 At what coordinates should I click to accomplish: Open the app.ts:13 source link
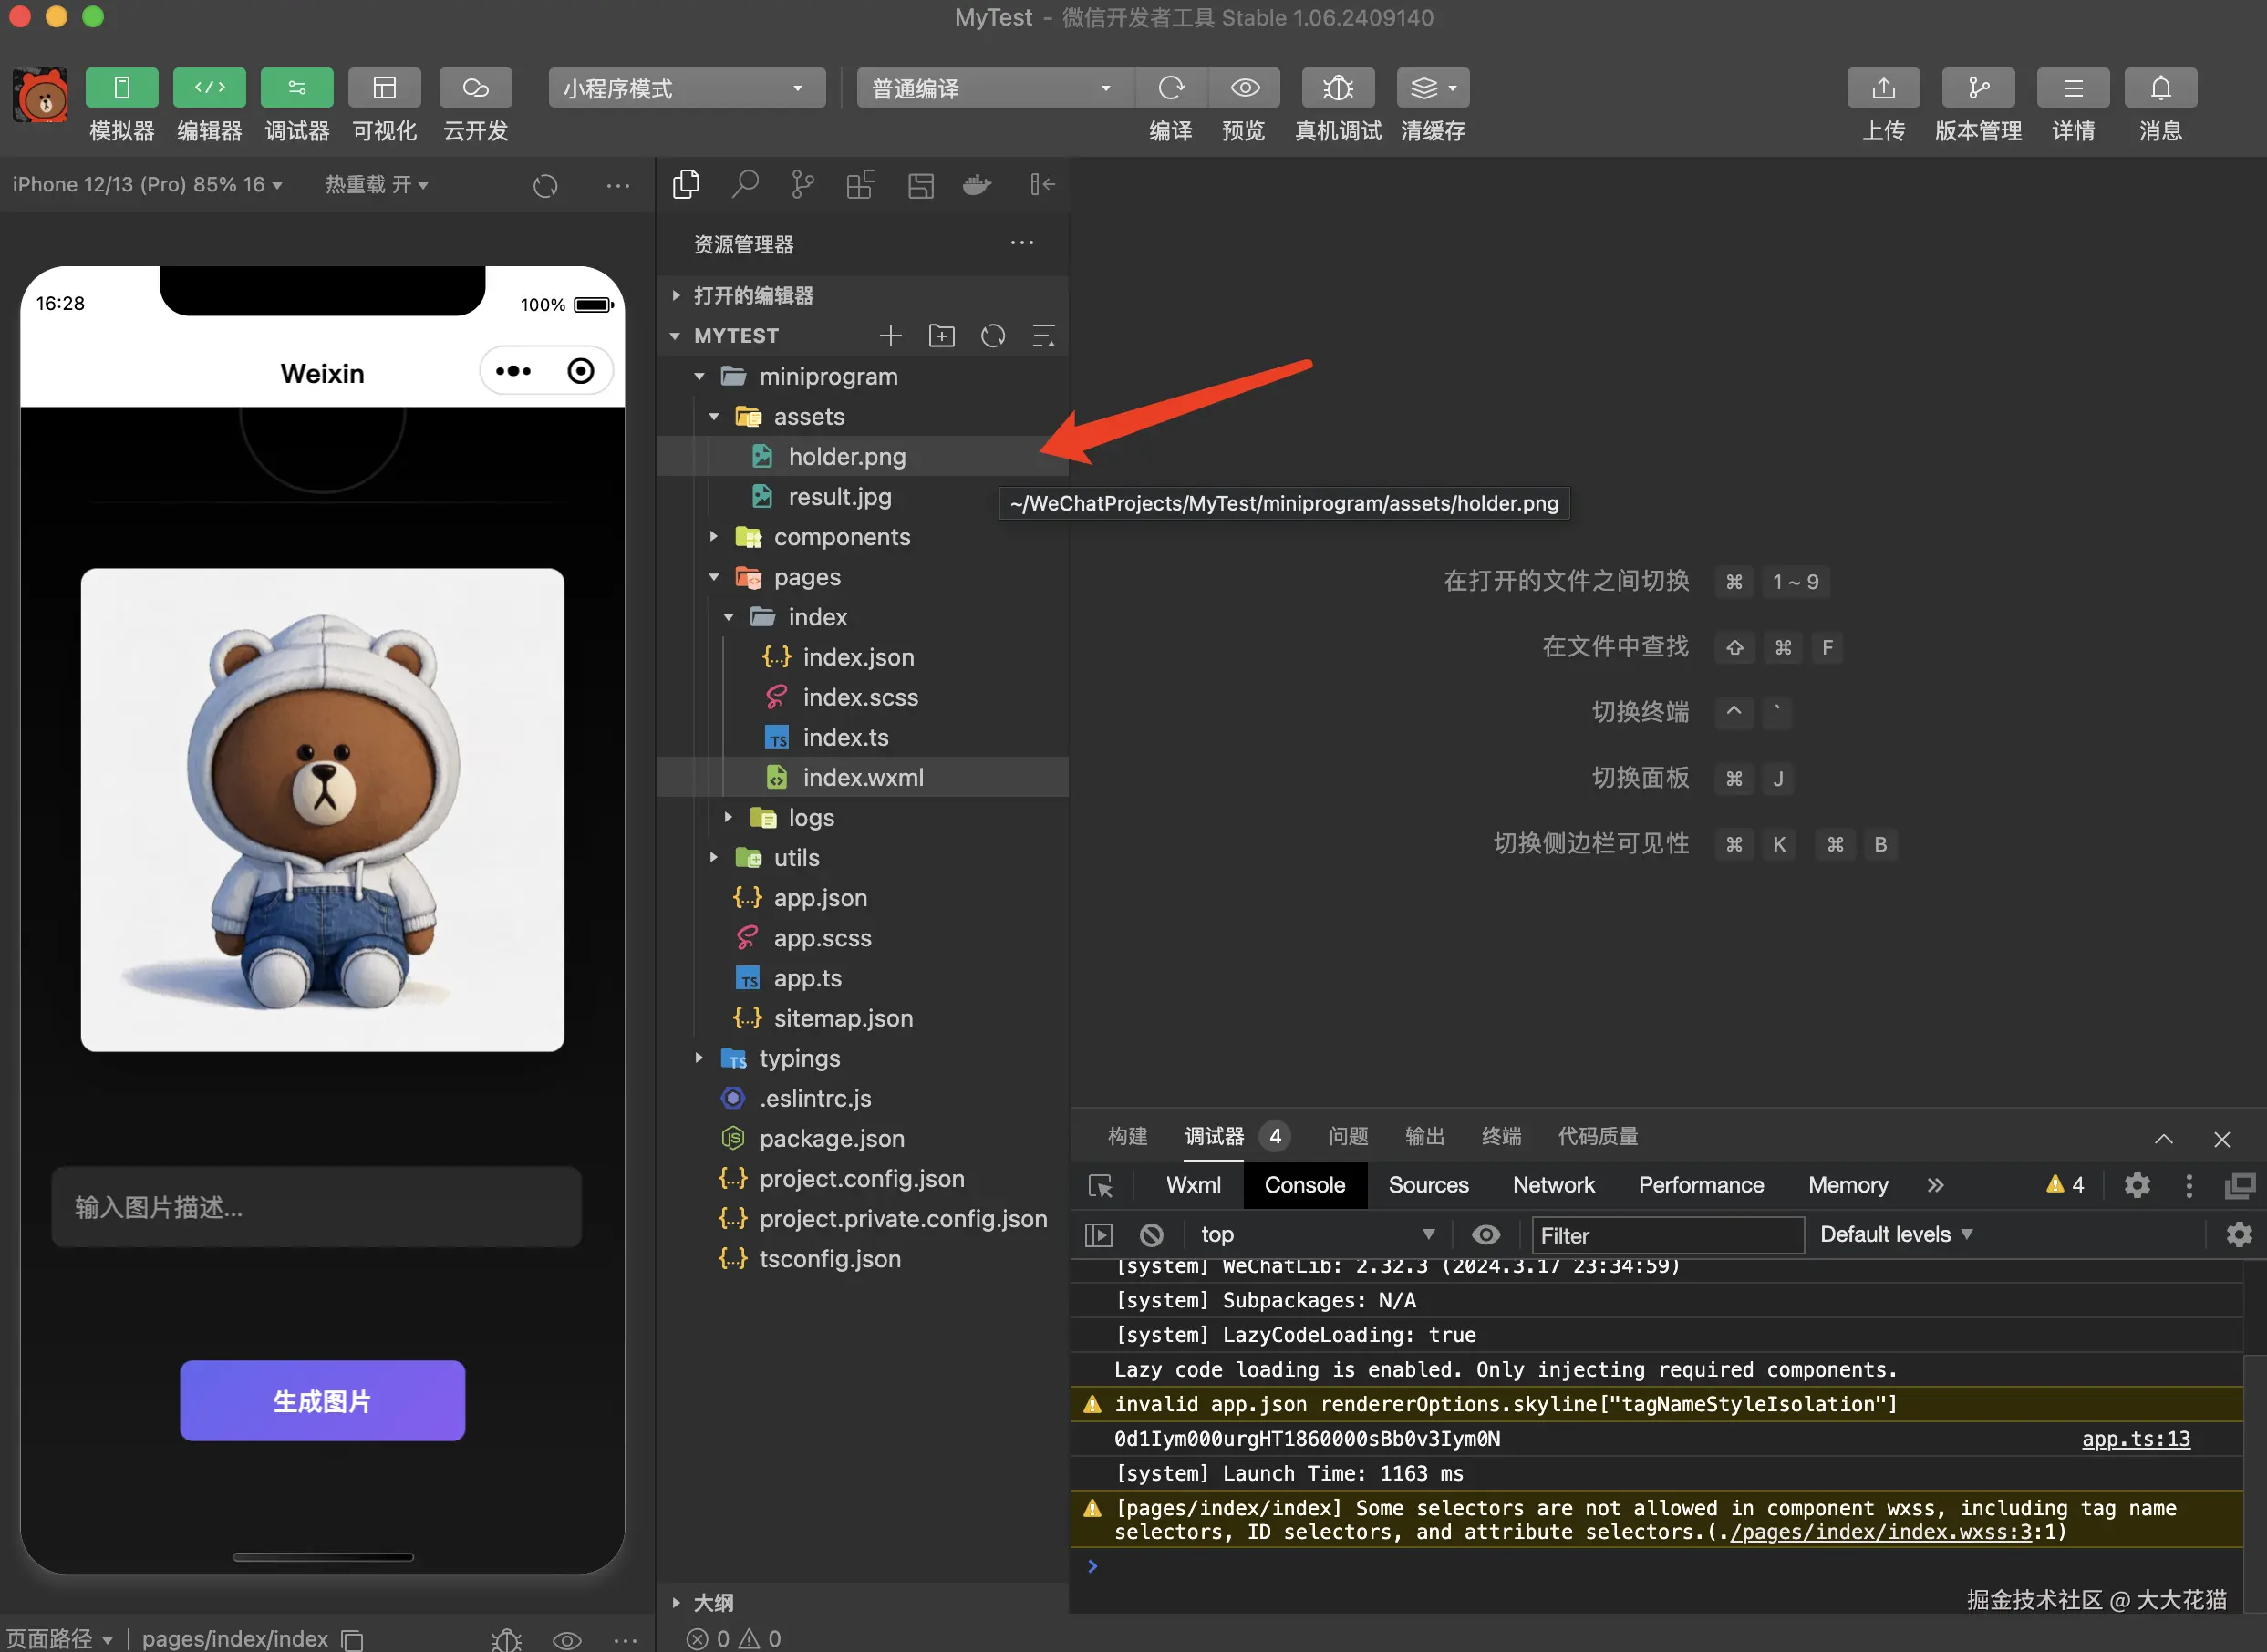pos(2135,1439)
